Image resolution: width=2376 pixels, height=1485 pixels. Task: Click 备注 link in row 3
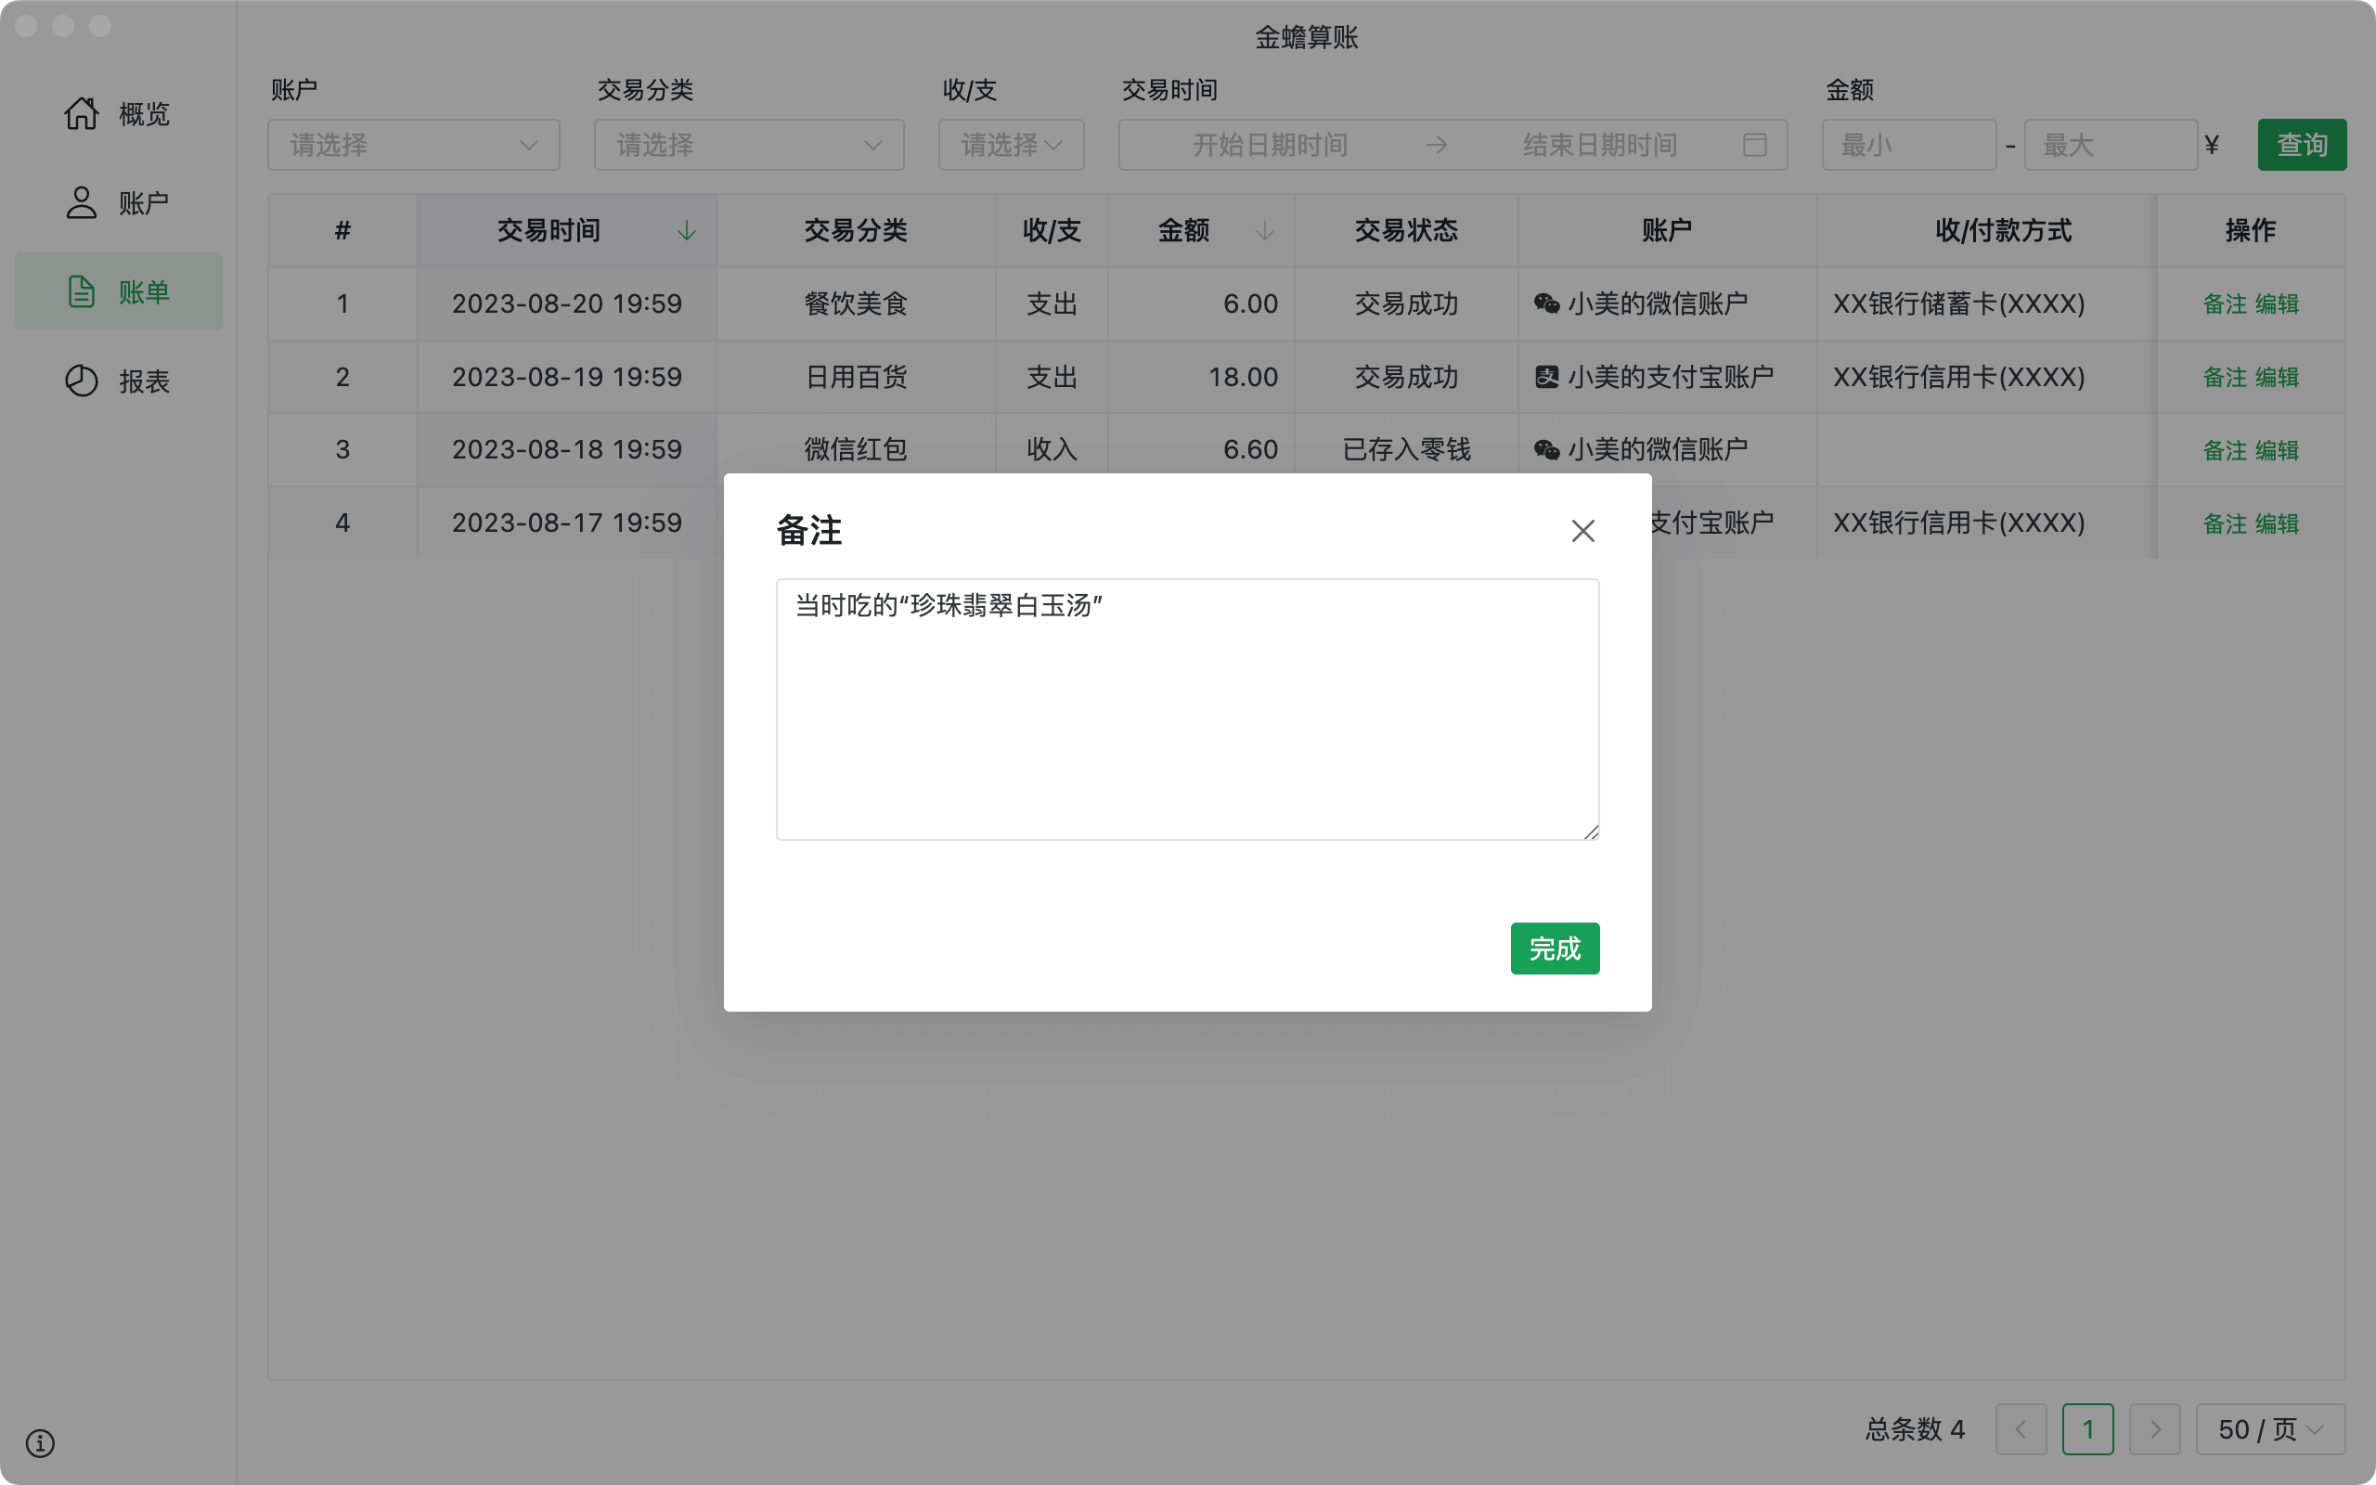2224,451
